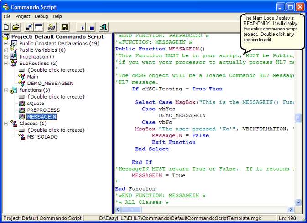Click the 'Ln: 198' status indicator
307x223 pixels.
[x=287, y=218]
